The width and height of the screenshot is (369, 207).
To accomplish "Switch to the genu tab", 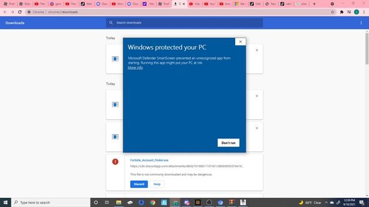I will [x=56, y=4].
